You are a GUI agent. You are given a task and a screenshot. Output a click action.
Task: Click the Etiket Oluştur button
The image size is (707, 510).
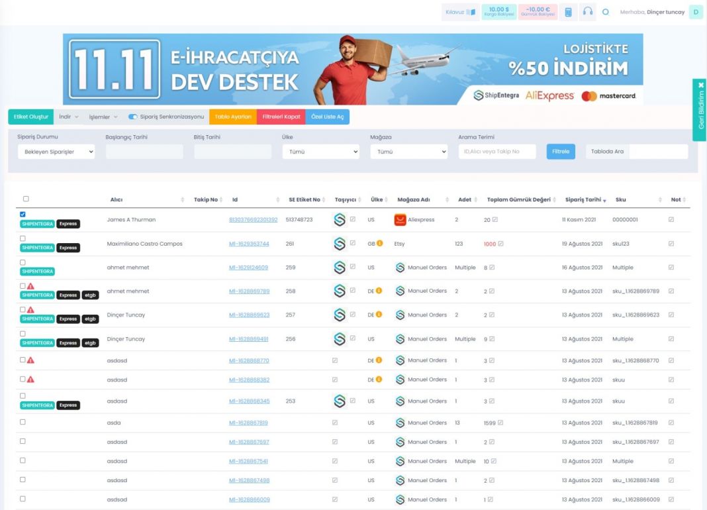click(30, 117)
